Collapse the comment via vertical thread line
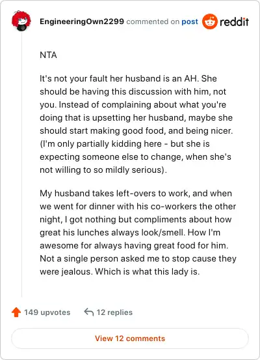Viewport: 260px width, 360px height. click(21, 164)
